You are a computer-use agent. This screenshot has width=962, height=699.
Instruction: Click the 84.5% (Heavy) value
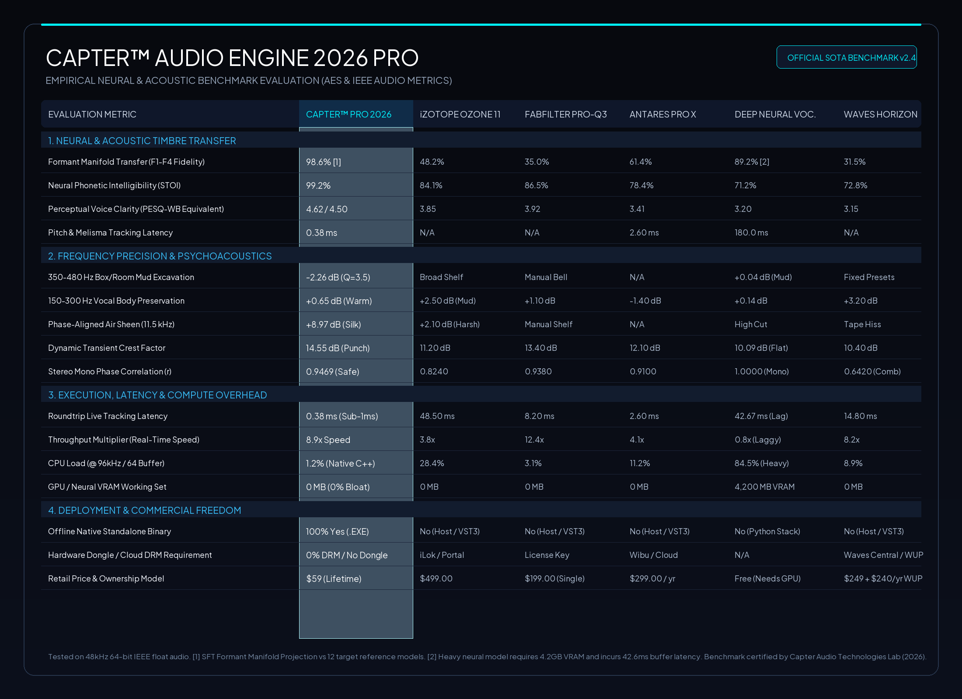coord(762,463)
